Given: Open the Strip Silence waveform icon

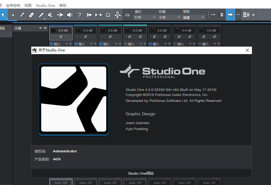Looking at the screenshot, I should pyautogui.click(x=89, y=15).
